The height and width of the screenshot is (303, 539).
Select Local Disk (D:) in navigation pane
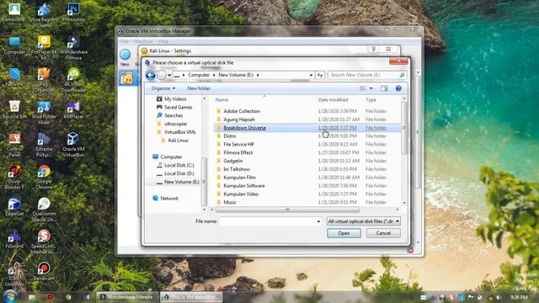pyautogui.click(x=175, y=173)
